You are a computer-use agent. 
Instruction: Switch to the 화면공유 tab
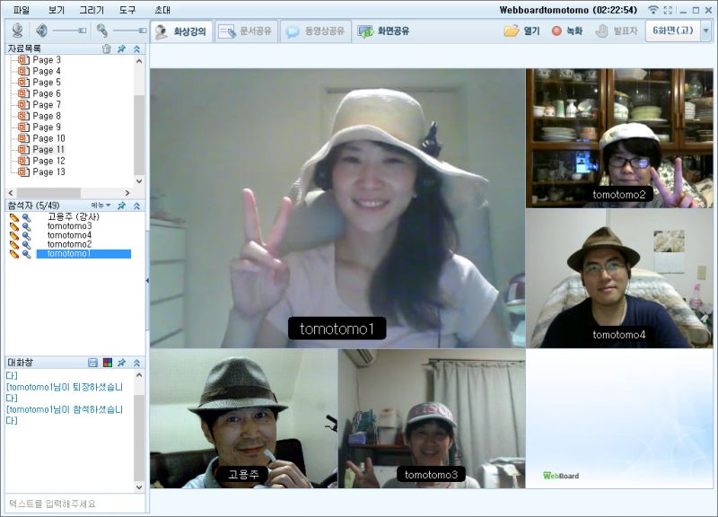[x=384, y=31]
